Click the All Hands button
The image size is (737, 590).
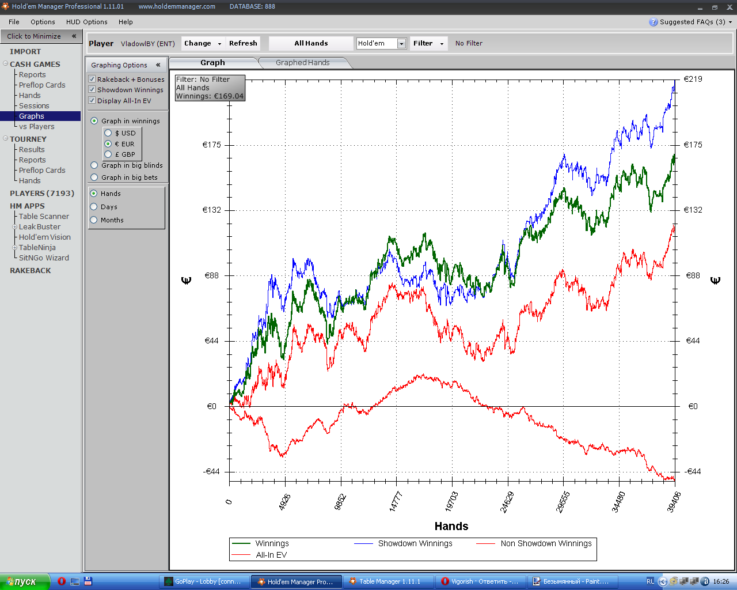pyautogui.click(x=311, y=43)
